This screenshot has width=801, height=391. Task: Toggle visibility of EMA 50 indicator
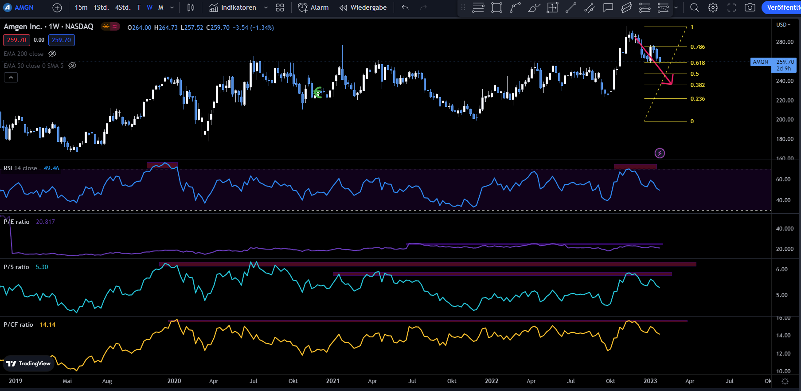coord(72,66)
